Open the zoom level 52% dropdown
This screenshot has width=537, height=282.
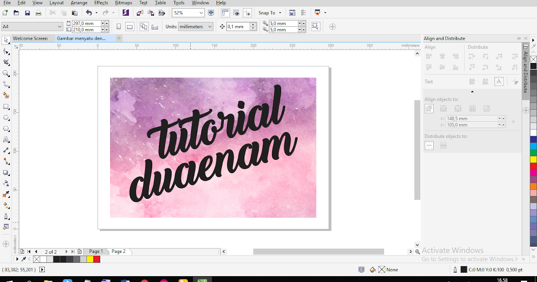coord(200,13)
